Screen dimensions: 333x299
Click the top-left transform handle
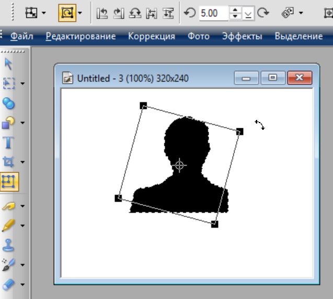tap(143, 105)
